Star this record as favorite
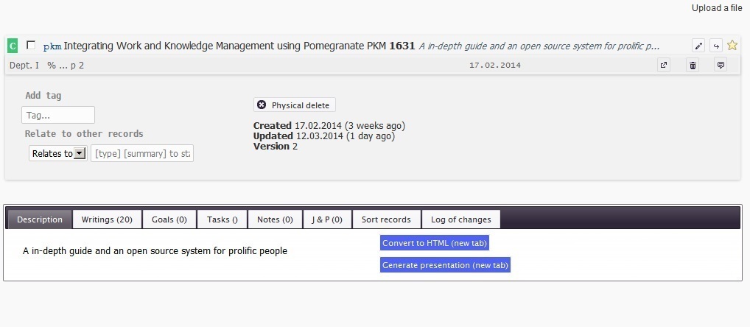The height and width of the screenshot is (327, 750). 732,45
